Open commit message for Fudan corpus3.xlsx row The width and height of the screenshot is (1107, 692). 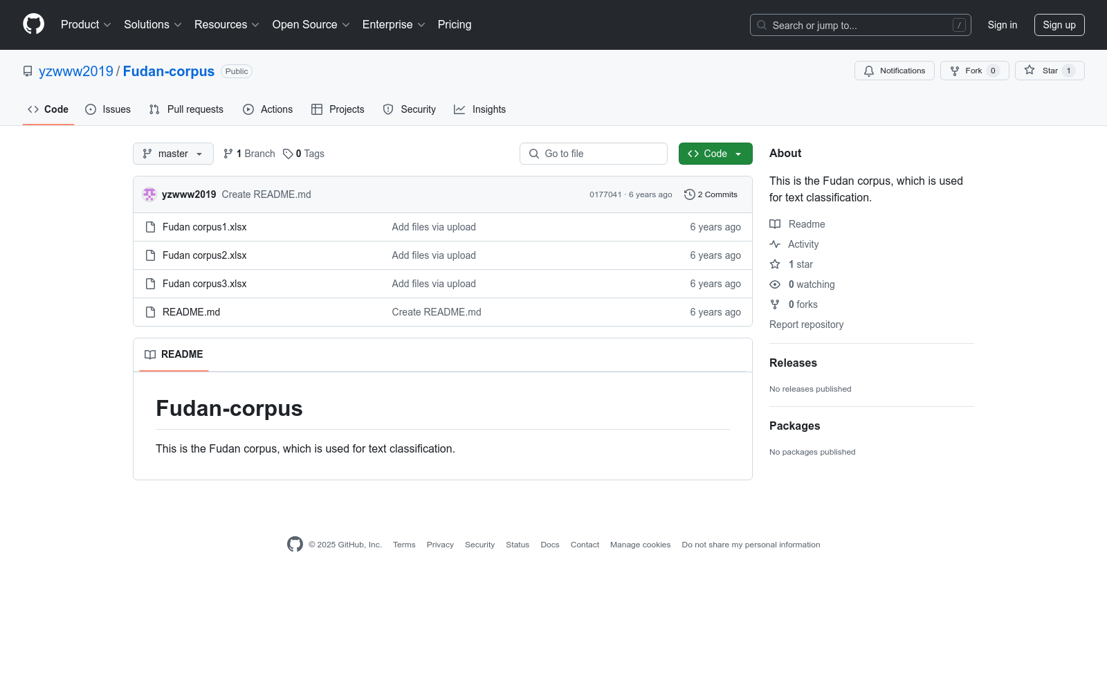coord(434,284)
